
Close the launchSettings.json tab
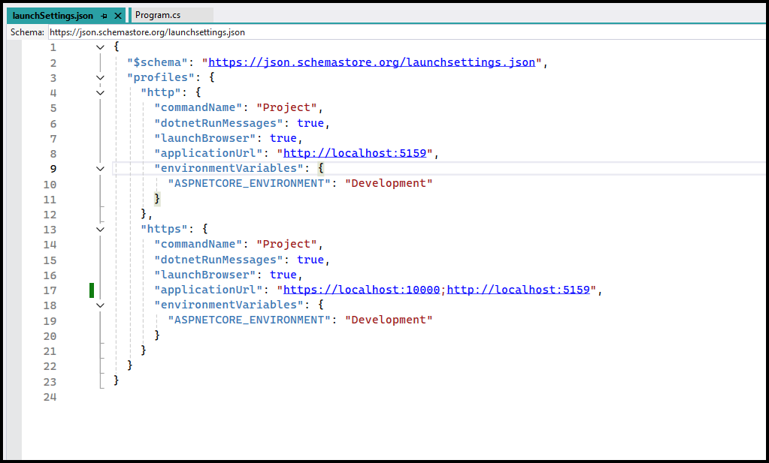[x=118, y=16]
